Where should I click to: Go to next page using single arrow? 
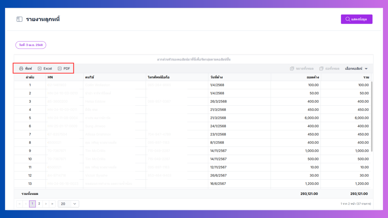(x=46, y=204)
